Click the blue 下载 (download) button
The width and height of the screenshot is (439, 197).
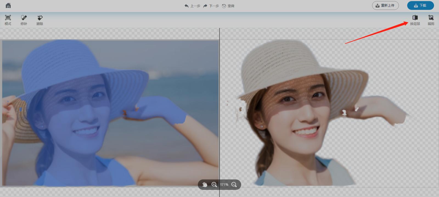pos(420,5)
